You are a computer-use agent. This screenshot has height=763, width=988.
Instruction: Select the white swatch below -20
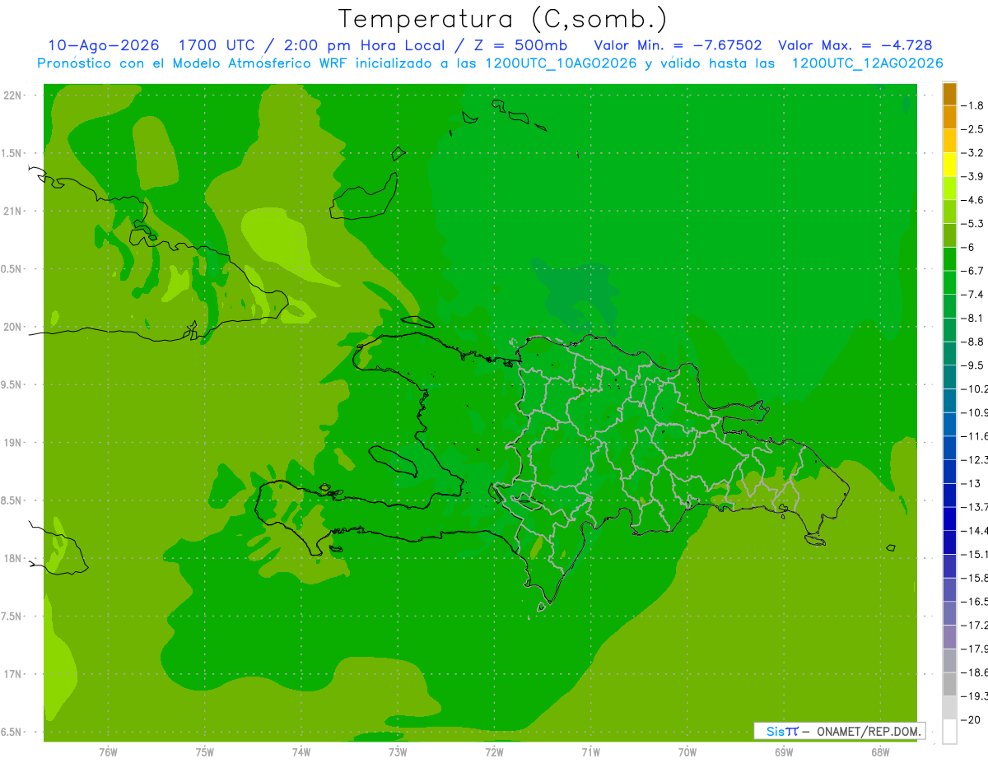tap(949, 732)
